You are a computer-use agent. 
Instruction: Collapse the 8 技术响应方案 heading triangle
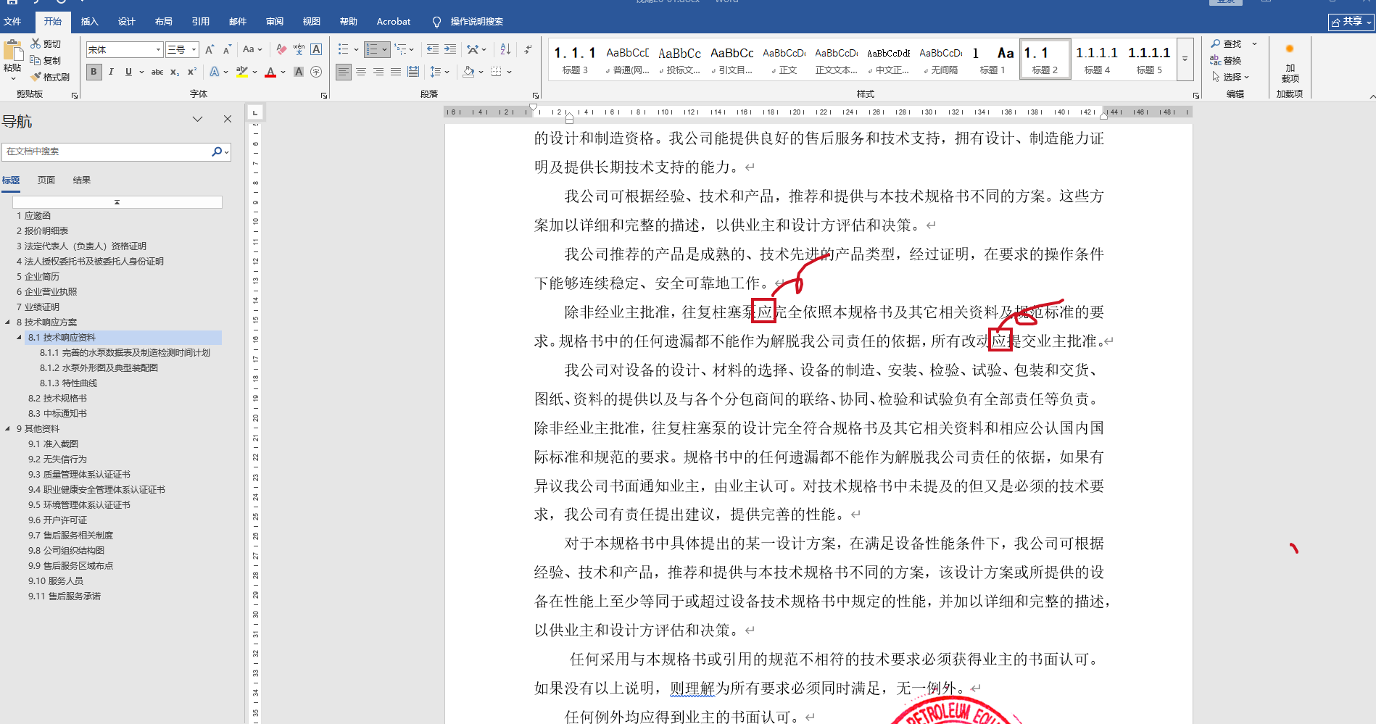[x=8, y=323]
